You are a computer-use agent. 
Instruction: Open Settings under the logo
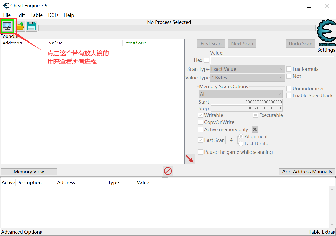pos(326,50)
